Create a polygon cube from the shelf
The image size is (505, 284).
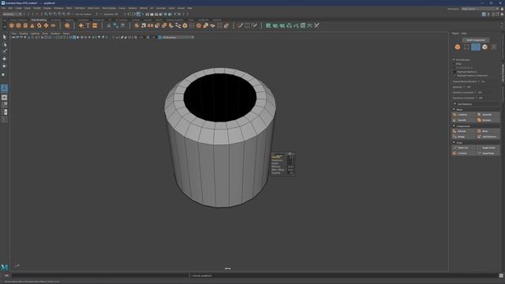pos(18,25)
